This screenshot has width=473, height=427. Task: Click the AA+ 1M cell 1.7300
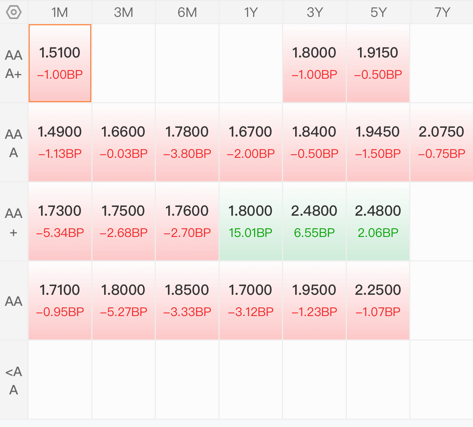click(60, 222)
